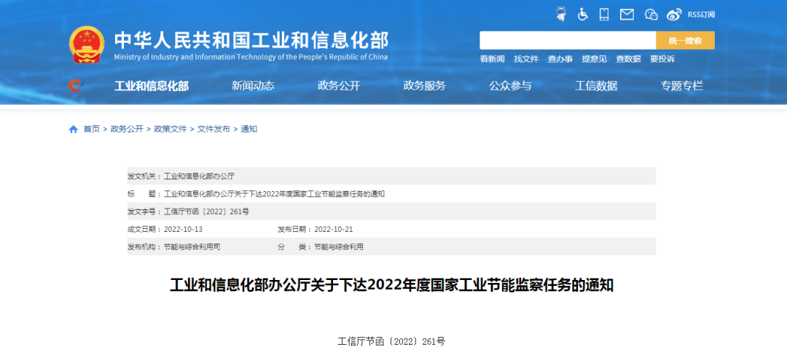Click 分类 value 节能与综合利用
787x350 pixels.
click(338, 246)
